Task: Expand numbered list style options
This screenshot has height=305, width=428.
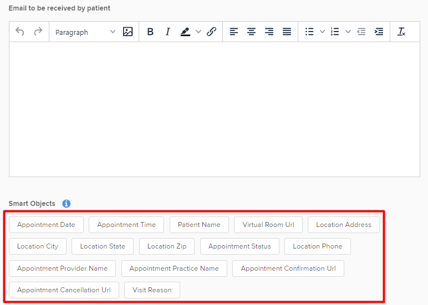Action: (348, 32)
